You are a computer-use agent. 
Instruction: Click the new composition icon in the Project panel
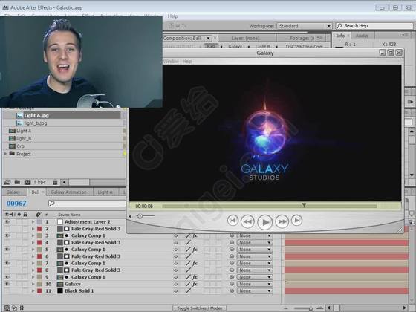point(27,182)
